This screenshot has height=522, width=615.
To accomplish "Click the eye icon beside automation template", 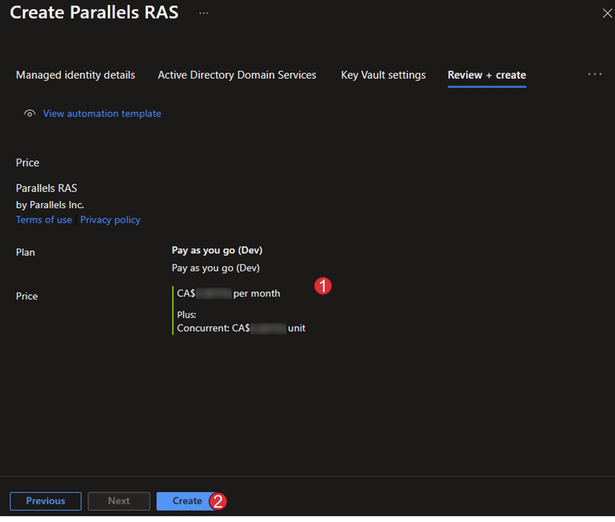I will point(30,114).
